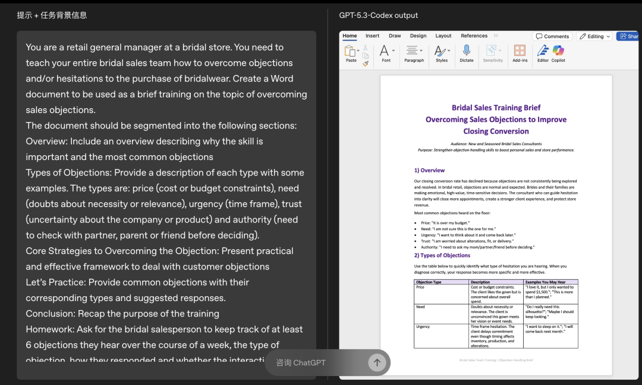
Task: Click the document footer text
Action: [496, 360]
